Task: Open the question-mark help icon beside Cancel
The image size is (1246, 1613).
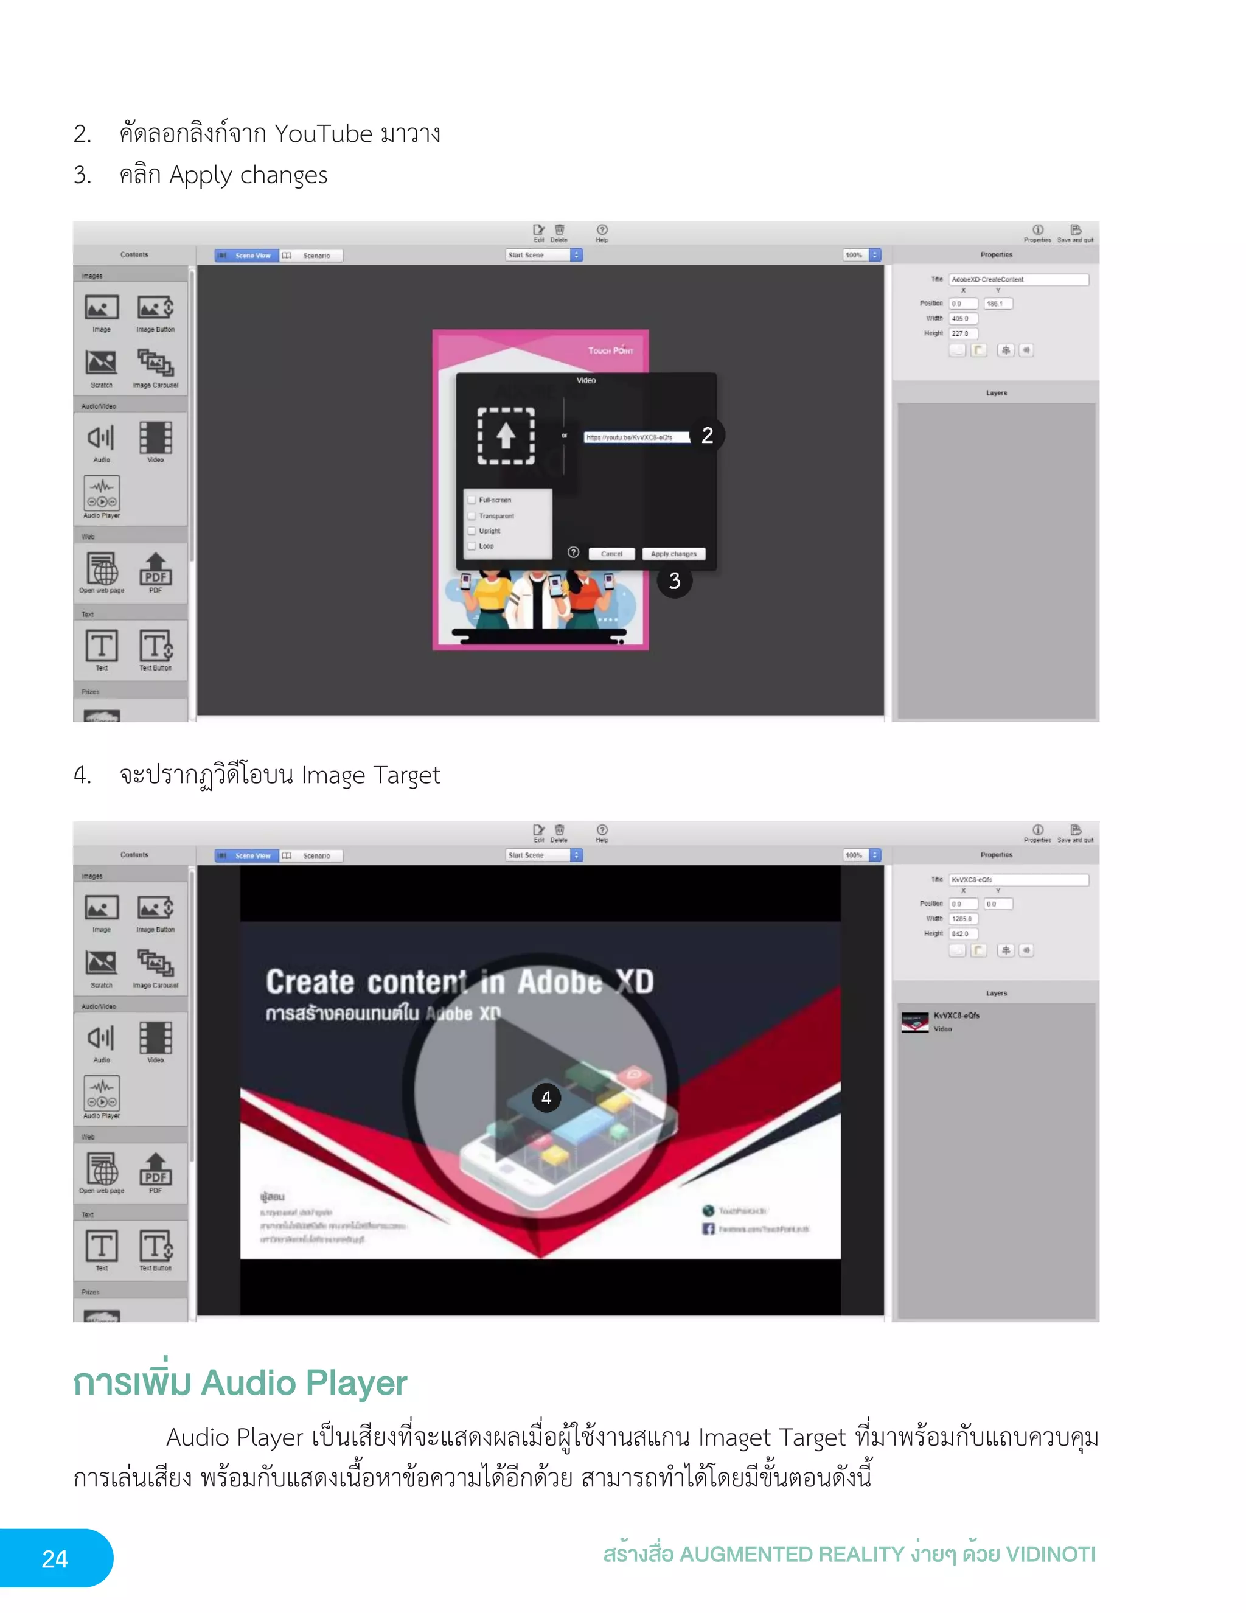Action: 573,552
